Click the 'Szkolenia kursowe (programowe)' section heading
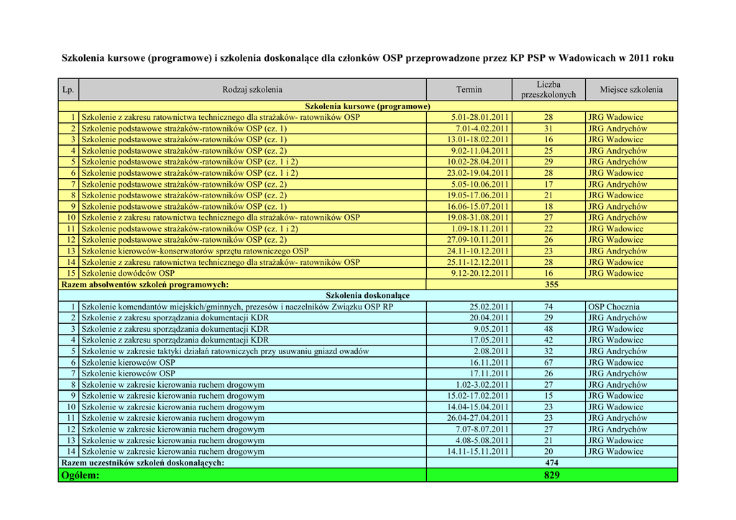 tap(367, 106)
